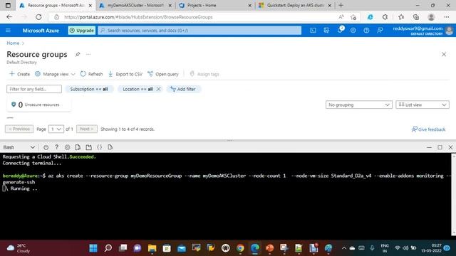Remove the Location filter with X
This screenshot has width=456, height=256.
pyautogui.click(x=158, y=89)
